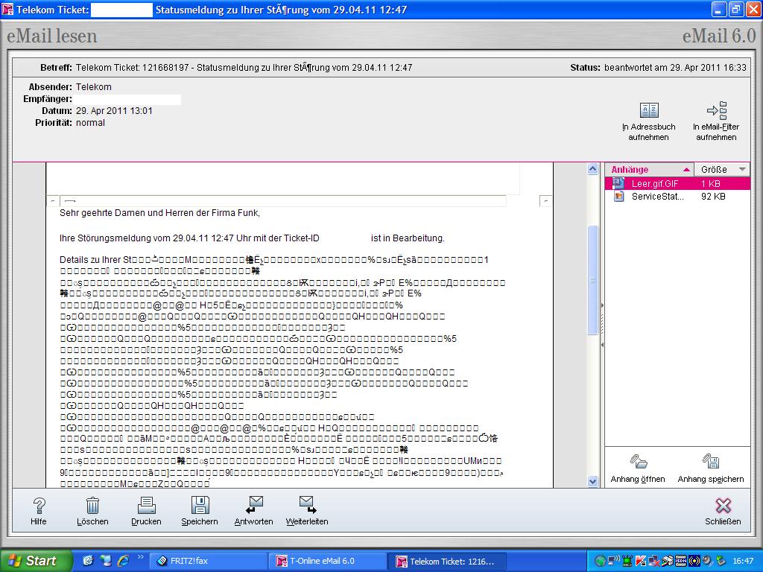Click the vertical scrollbar thumb
Screen dimensions: 763x572
point(592,280)
